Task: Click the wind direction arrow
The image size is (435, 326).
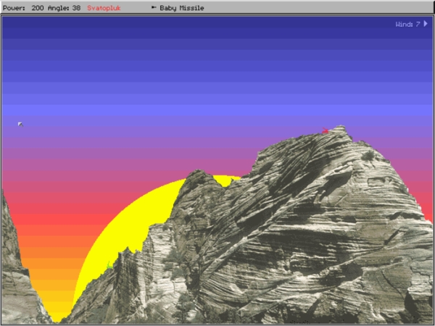Action: point(426,24)
